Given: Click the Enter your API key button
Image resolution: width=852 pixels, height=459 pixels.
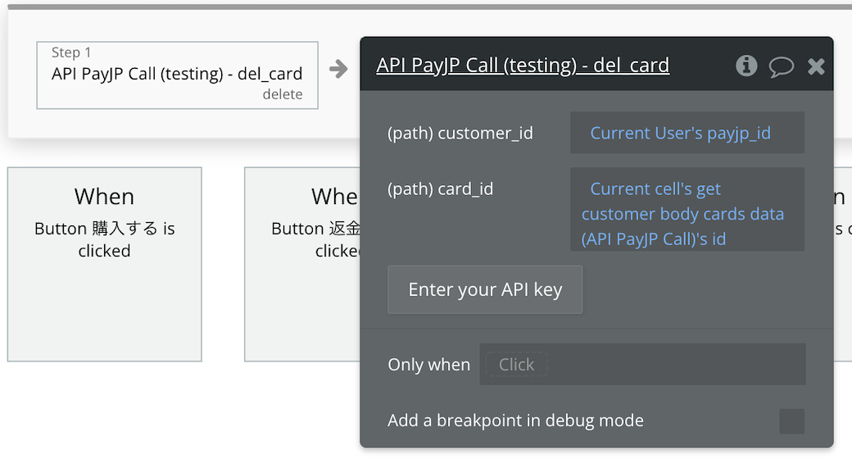Looking at the screenshot, I should pos(485,289).
